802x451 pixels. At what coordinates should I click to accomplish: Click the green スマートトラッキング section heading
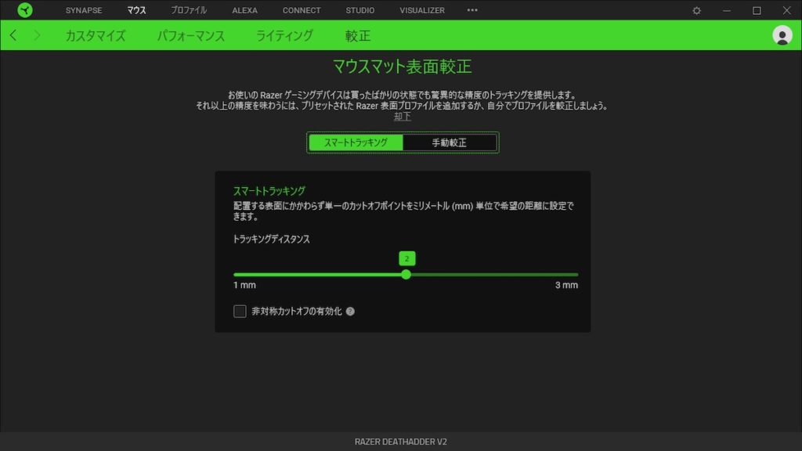click(269, 191)
